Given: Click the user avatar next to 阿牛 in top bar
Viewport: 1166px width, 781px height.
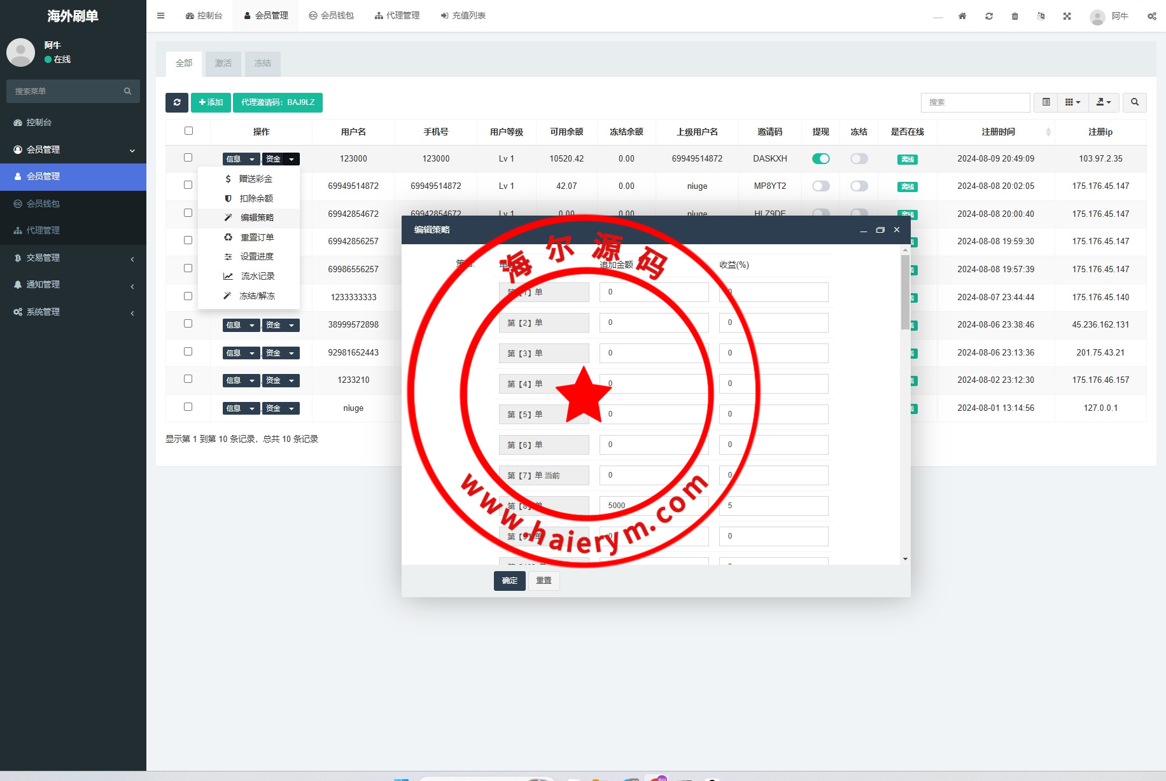Looking at the screenshot, I should (x=1097, y=17).
